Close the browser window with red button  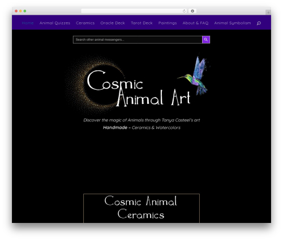click(x=16, y=11)
